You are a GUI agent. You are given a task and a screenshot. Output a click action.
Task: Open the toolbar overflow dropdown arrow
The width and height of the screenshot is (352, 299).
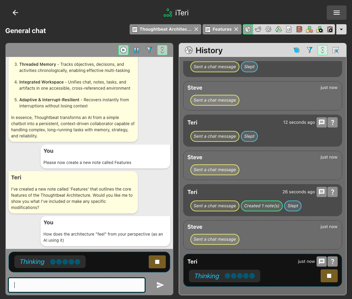coord(341,29)
